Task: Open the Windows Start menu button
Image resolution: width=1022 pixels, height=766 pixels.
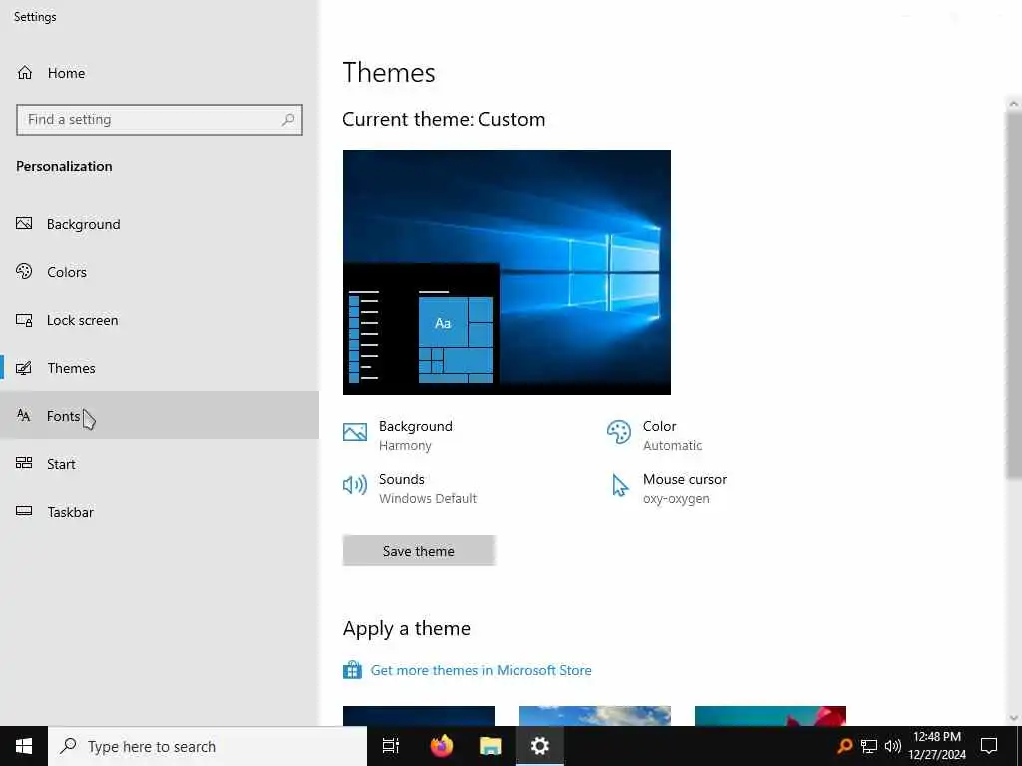Action: tap(24, 746)
